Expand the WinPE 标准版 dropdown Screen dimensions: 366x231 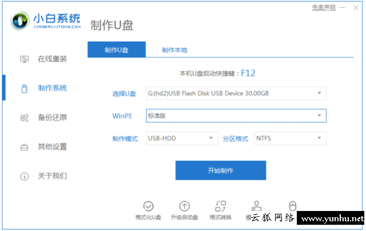click(x=236, y=115)
